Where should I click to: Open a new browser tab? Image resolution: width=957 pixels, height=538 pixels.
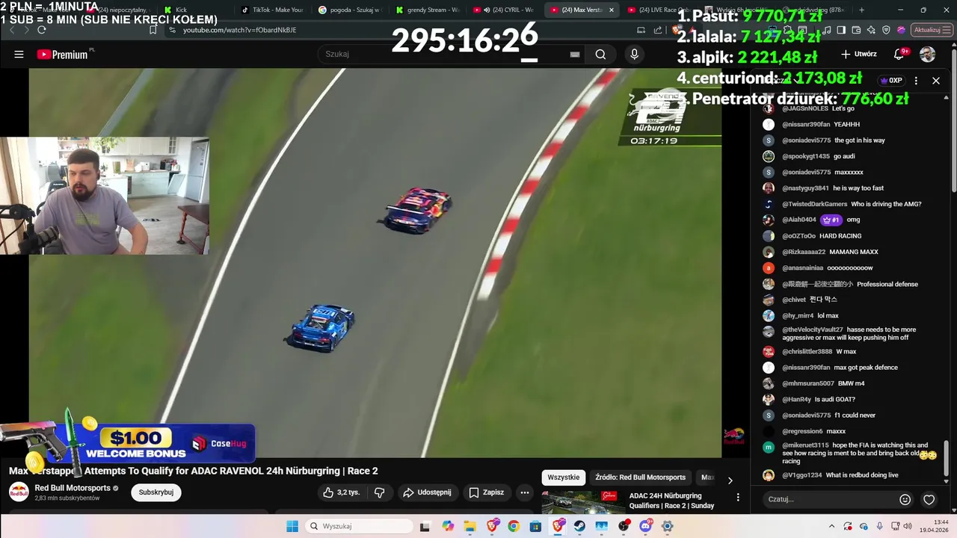(x=861, y=10)
